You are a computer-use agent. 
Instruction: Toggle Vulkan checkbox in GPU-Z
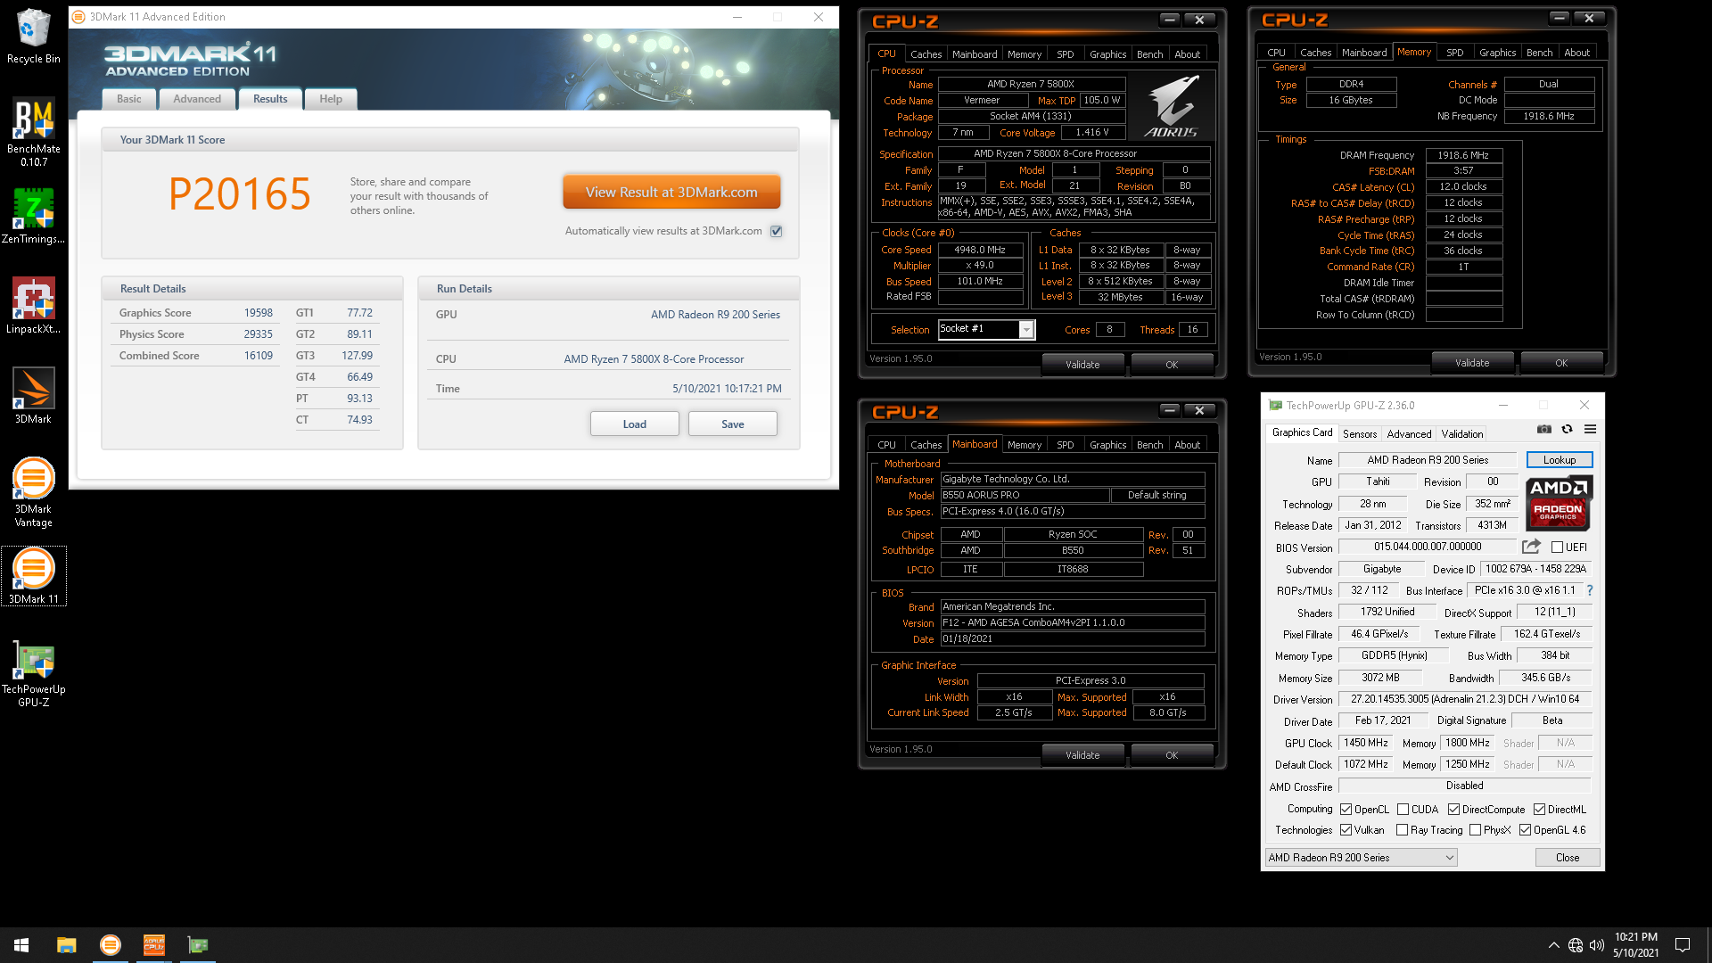tap(1346, 830)
